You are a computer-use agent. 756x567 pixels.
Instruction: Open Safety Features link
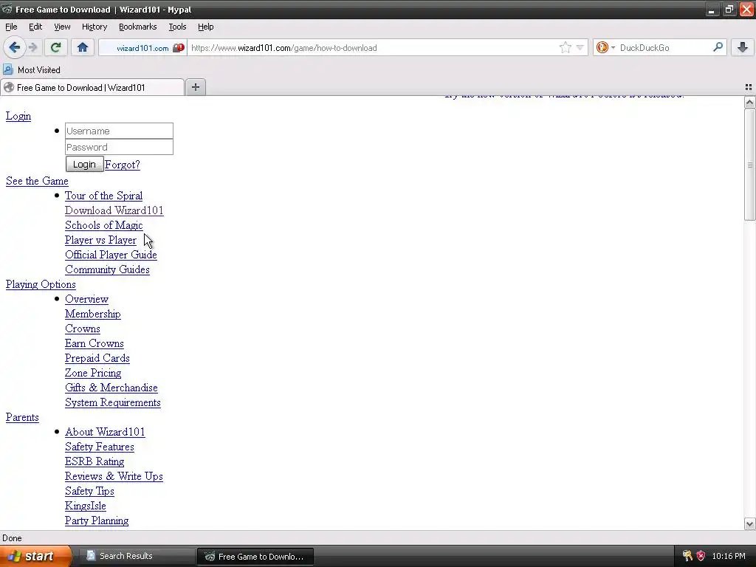coord(100,447)
